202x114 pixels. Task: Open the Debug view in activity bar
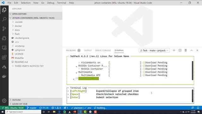tap(4, 38)
